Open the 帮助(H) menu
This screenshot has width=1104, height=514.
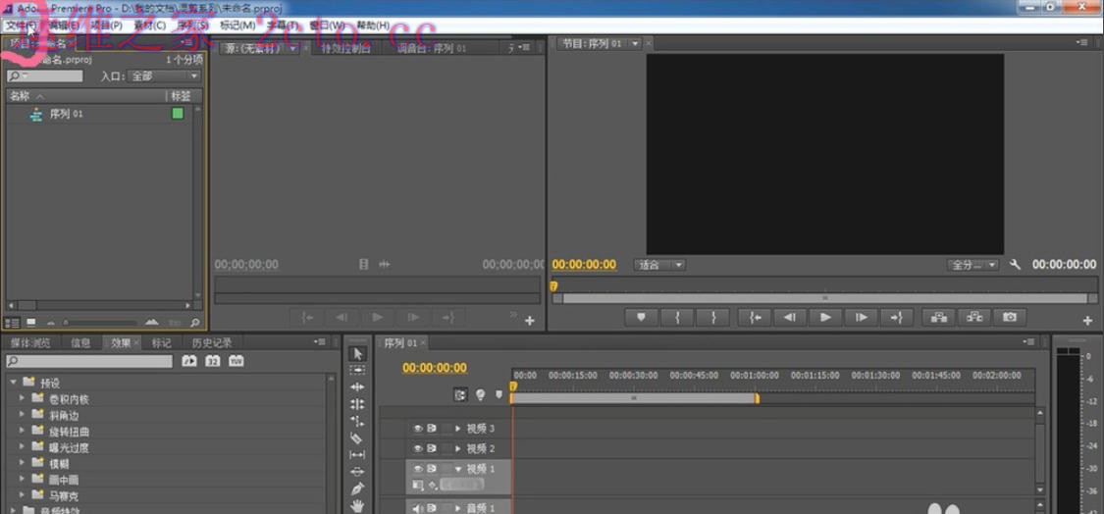373,26
